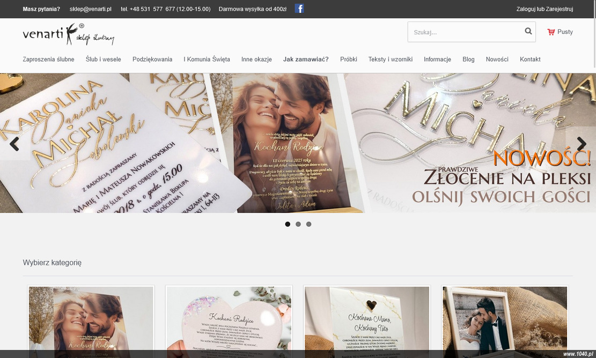Go to next banner slide arrow

[582, 144]
